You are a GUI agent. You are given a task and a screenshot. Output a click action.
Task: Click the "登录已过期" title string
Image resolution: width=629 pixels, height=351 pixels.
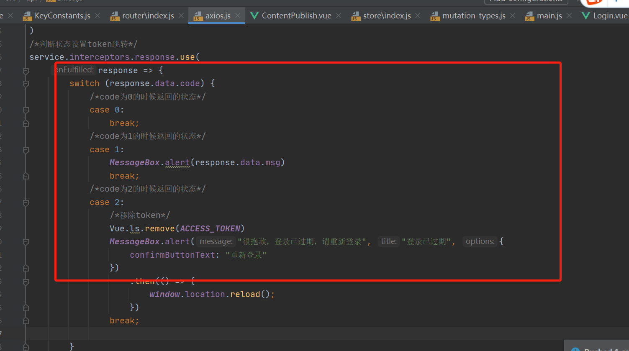426,242
